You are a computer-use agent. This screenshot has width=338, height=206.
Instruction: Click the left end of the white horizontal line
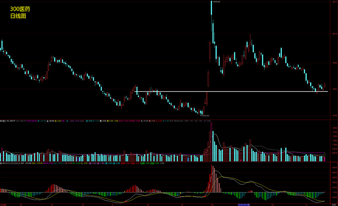136,91
